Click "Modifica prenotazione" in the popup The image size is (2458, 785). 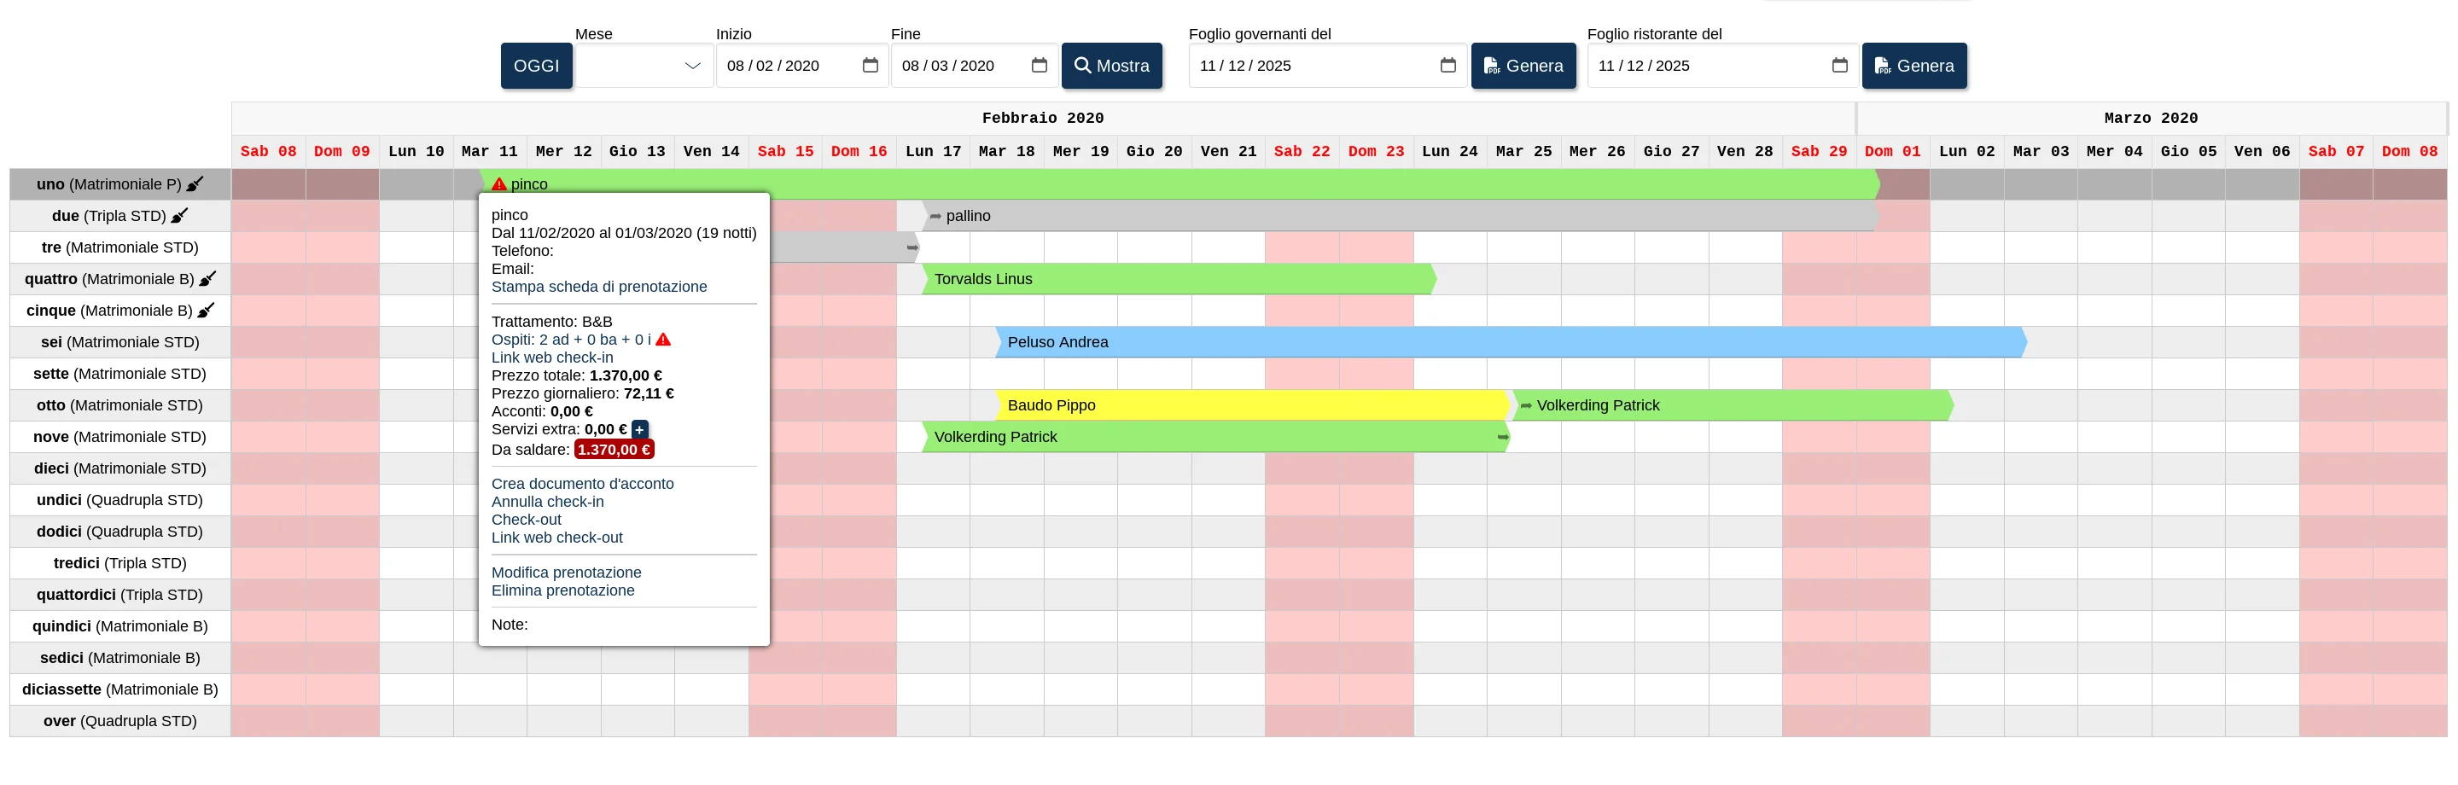(566, 573)
